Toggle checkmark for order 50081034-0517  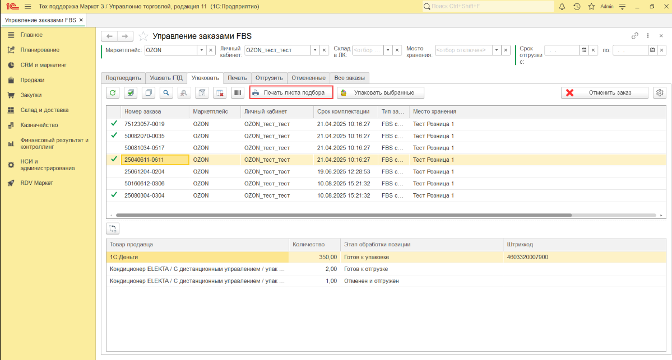(114, 148)
